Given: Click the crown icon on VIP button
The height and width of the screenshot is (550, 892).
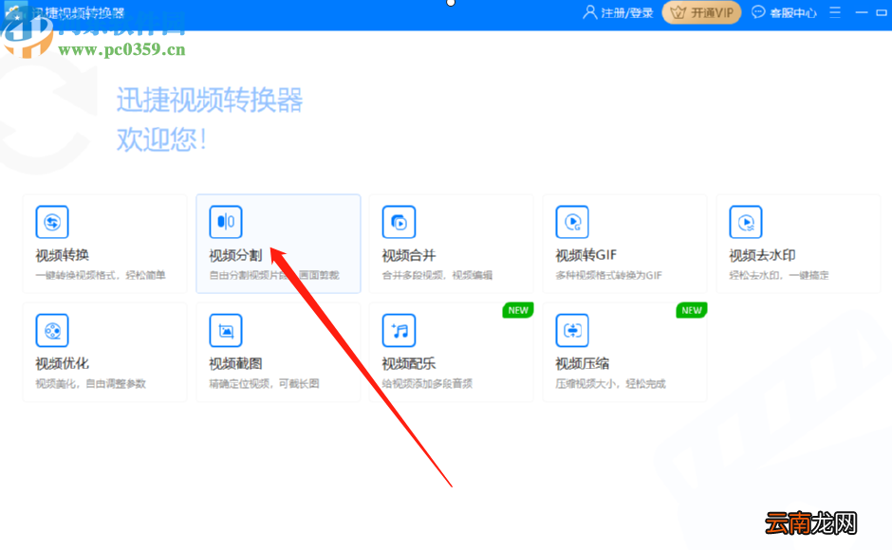Looking at the screenshot, I should [x=678, y=12].
